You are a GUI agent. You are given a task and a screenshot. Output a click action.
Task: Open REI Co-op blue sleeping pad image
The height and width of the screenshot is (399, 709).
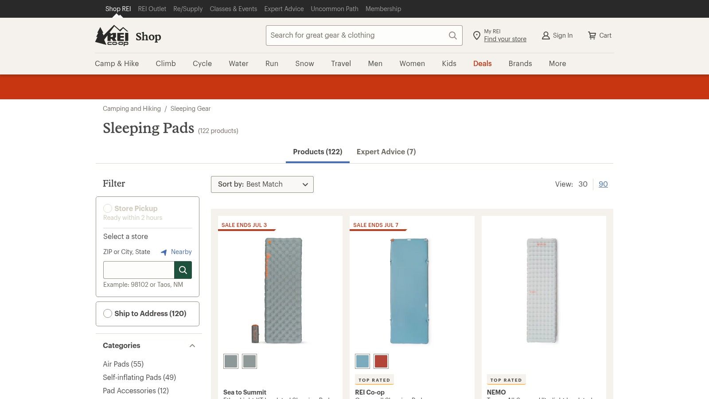click(x=410, y=291)
